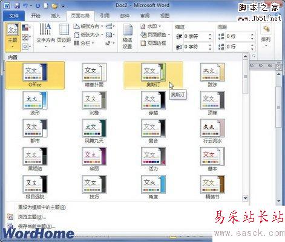The height and width of the screenshot is (242, 285).
Task: Select the 凤舞九天 theme
Action: tap(94, 131)
